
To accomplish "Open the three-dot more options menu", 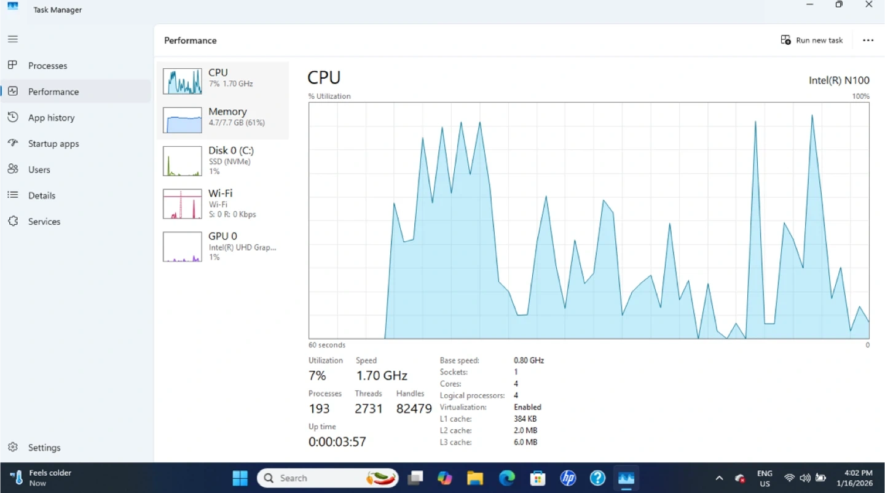I will (x=868, y=41).
